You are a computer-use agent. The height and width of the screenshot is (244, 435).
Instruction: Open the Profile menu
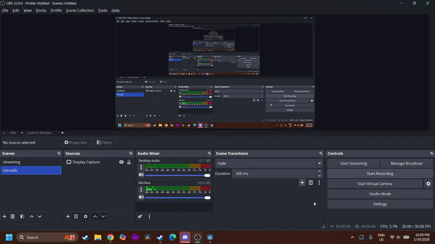coord(56,11)
